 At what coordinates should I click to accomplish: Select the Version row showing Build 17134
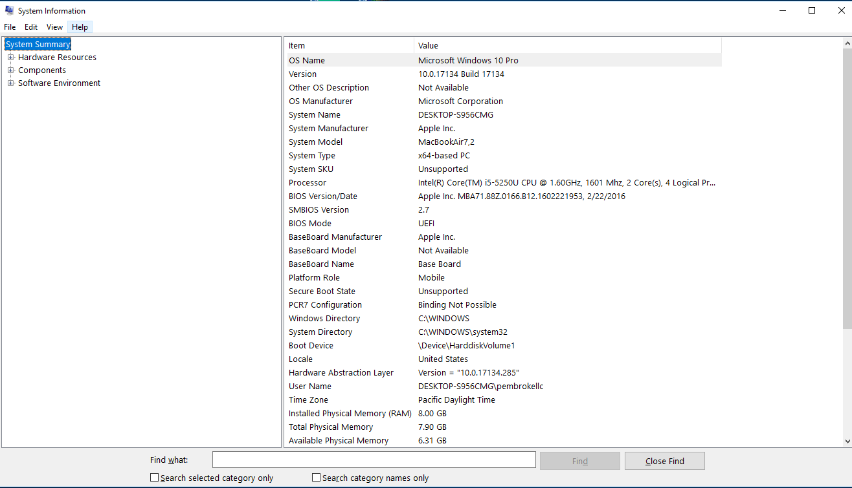(x=503, y=74)
